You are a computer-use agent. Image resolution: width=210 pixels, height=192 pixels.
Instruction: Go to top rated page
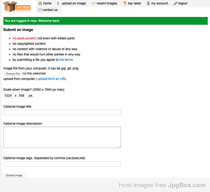(134, 3)
